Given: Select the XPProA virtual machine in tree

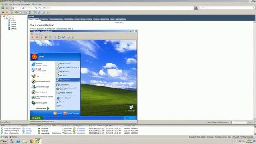Looking at the screenshot, I should 14,22.
